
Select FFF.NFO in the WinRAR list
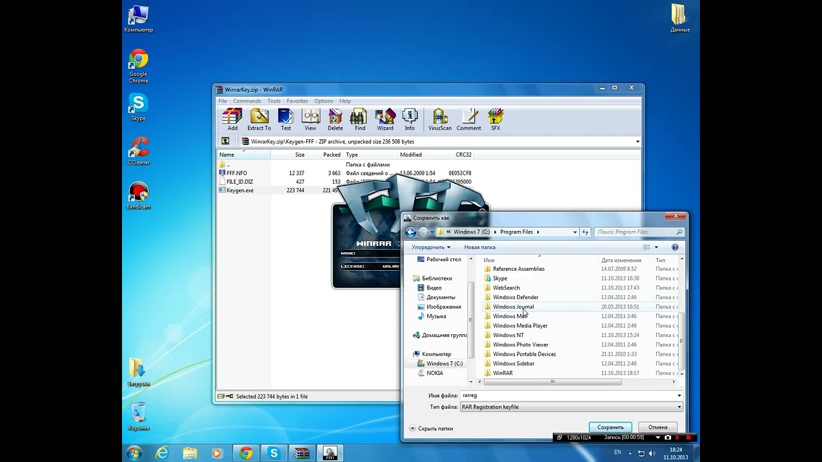pyautogui.click(x=236, y=173)
